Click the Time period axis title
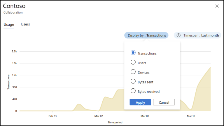 pos(115,123)
